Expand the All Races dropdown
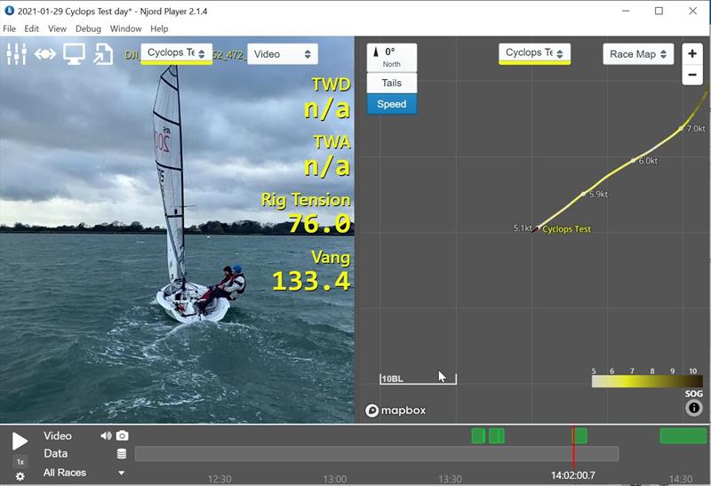Image resolution: width=711 pixels, height=486 pixels. 122,473
